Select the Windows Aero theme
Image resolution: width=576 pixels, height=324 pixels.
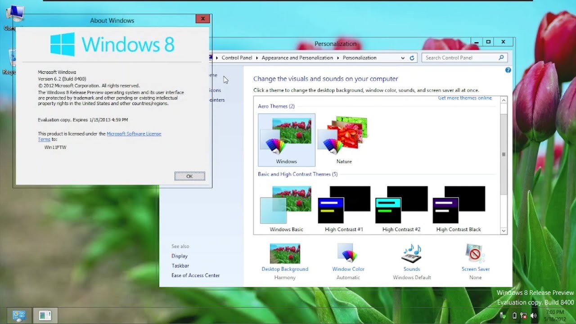click(286, 140)
